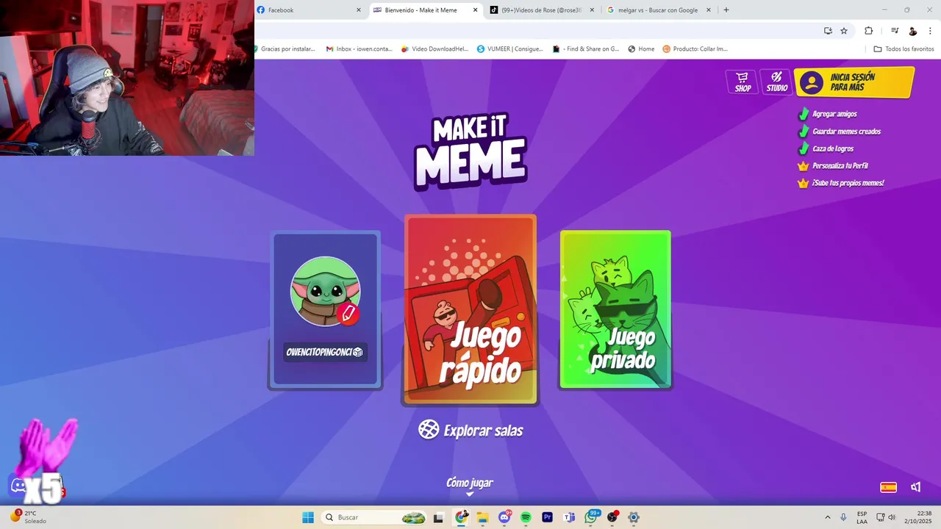The height and width of the screenshot is (529, 941).
Task: Start a Juego privado game
Action: point(615,309)
